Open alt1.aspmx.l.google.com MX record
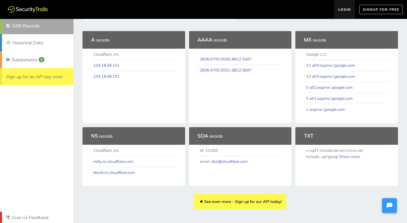This screenshot has height=223, width=407. tap(331, 98)
